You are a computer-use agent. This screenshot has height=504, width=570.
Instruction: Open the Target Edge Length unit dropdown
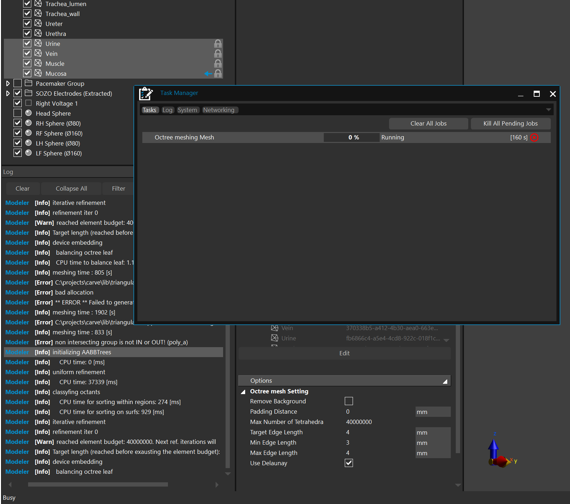click(x=433, y=433)
